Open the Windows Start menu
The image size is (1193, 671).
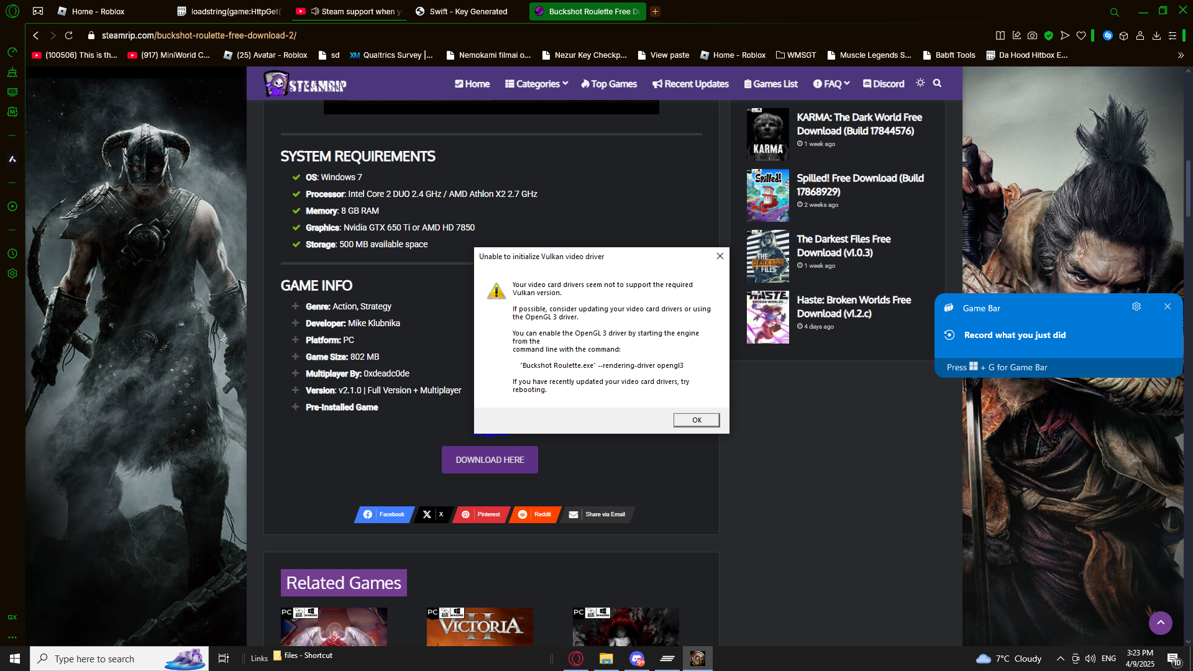15,659
